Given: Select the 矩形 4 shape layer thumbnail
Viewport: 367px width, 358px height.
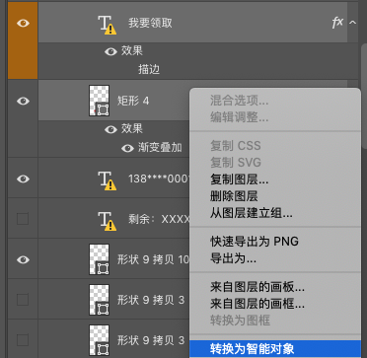Looking at the screenshot, I should 99,101.
